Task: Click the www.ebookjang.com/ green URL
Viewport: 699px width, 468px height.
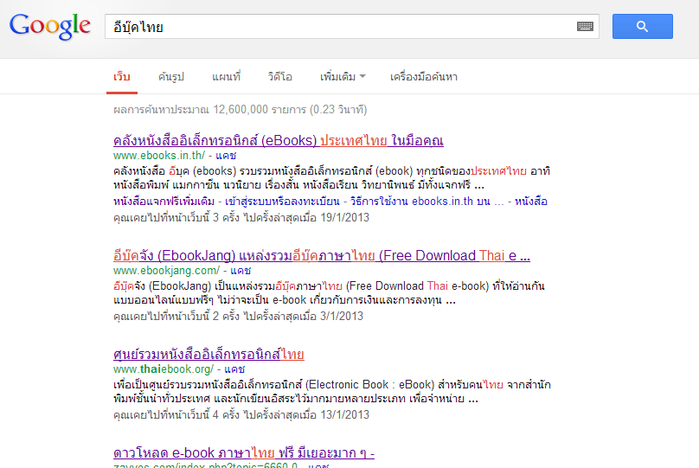Action: pos(166,271)
